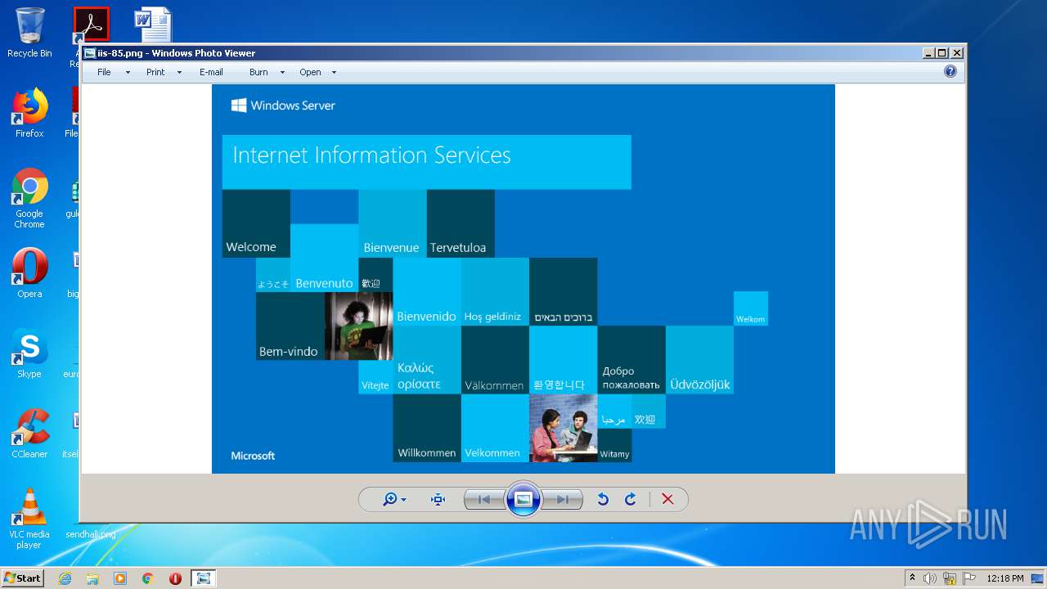Click the Welkom tile
1047x589 pixels.
[x=751, y=308]
